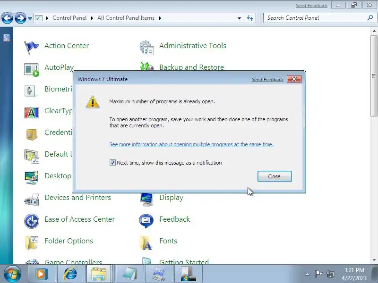
Task: Open the Devices and Printers icon
Action: tap(32, 200)
